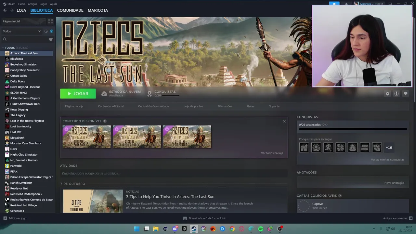416x234 pixels.
Task: Open Downloads manager in bottom bar
Action: pos(204,218)
